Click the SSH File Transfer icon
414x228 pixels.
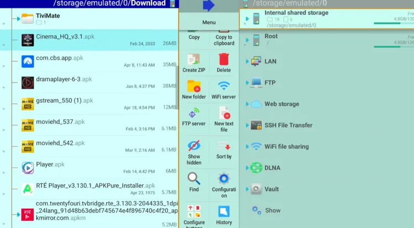[256, 126]
